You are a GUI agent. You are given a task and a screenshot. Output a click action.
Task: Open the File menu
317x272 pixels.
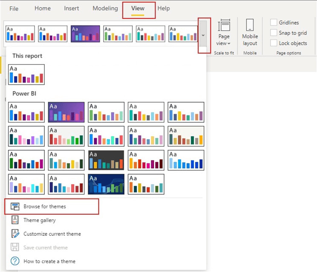pos(14,9)
